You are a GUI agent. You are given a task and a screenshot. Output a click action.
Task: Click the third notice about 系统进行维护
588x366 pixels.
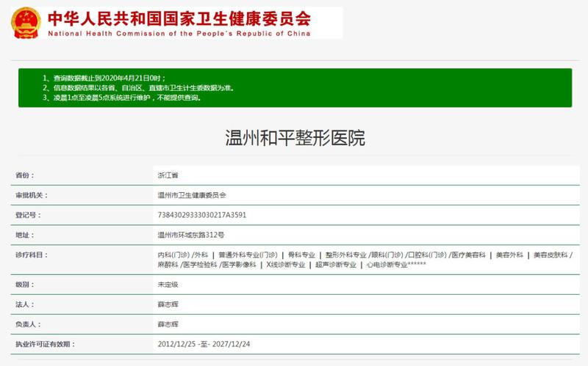coord(121,97)
